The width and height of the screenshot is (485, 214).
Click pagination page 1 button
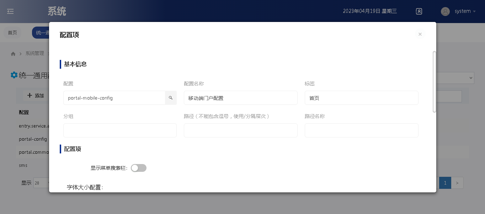point(445,183)
